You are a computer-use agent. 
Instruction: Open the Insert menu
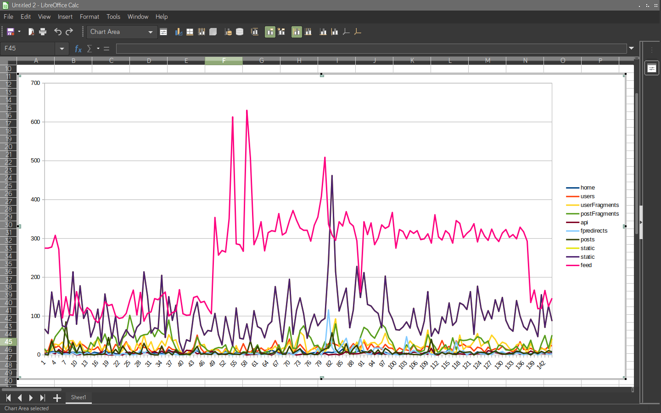coord(65,17)
